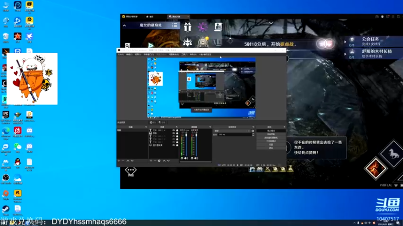The width and height of the screenshot is (403, 226).
Task: Toggle visibility of the 图像 source
Action: click(x=173, y=133)
